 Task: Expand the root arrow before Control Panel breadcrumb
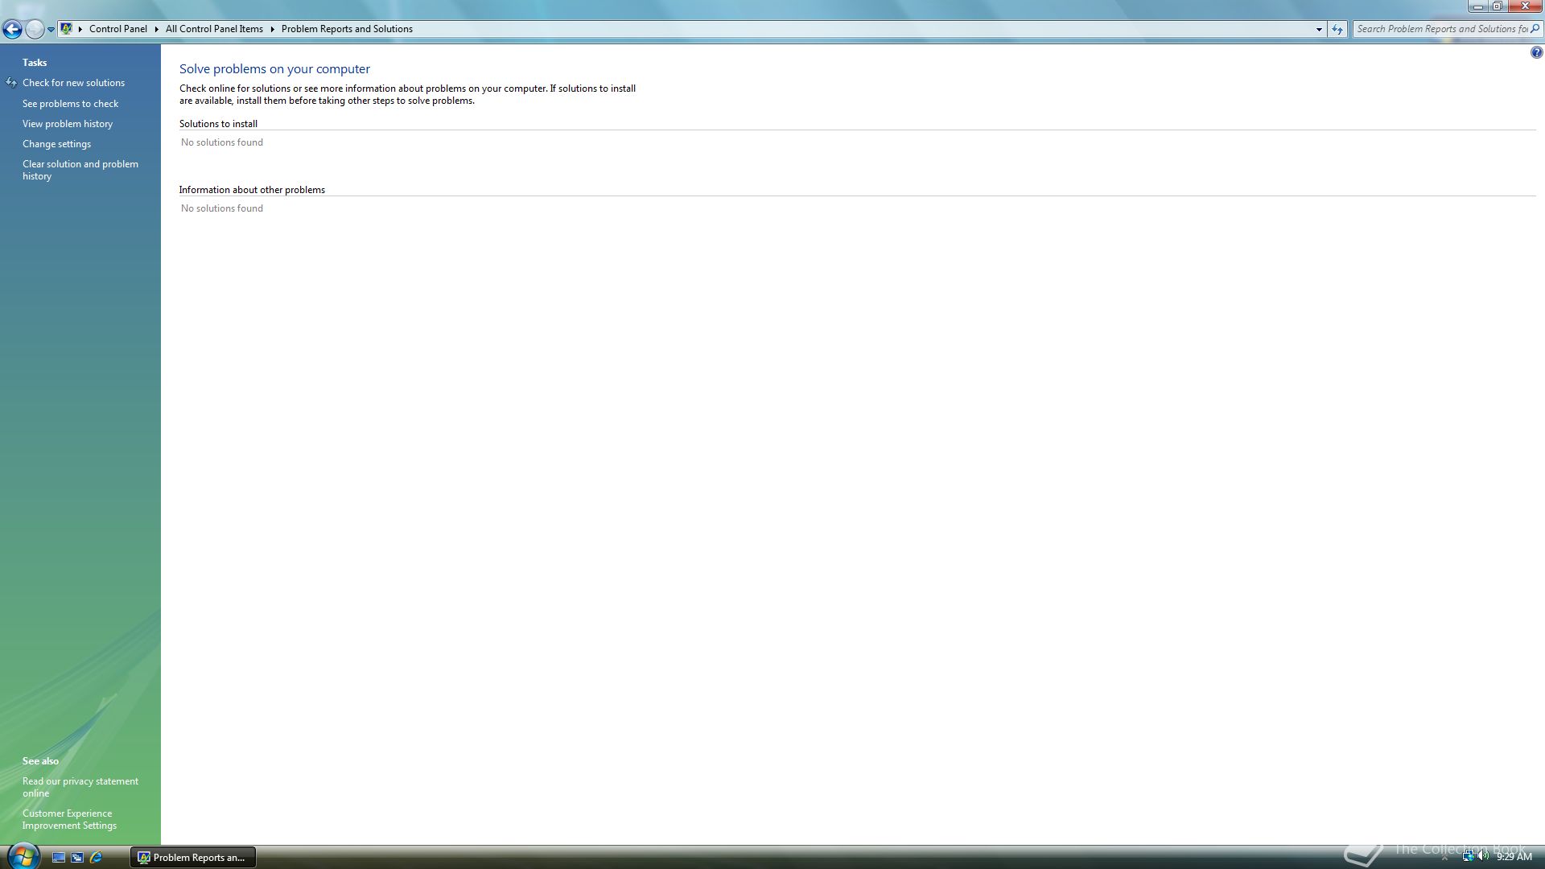pos(80,29)
